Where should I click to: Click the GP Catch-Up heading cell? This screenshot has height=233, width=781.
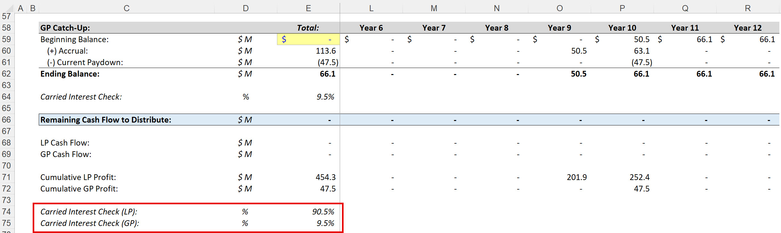pyautogui.click(x=65, y=28)
